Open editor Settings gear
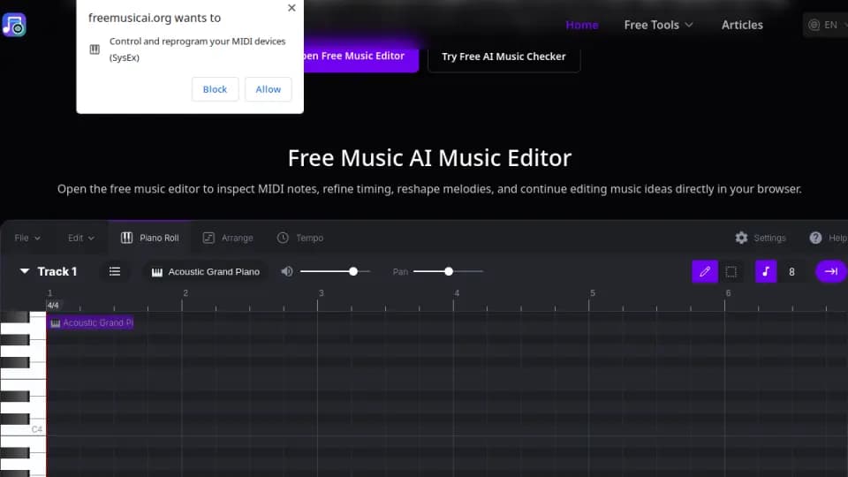 741,238
